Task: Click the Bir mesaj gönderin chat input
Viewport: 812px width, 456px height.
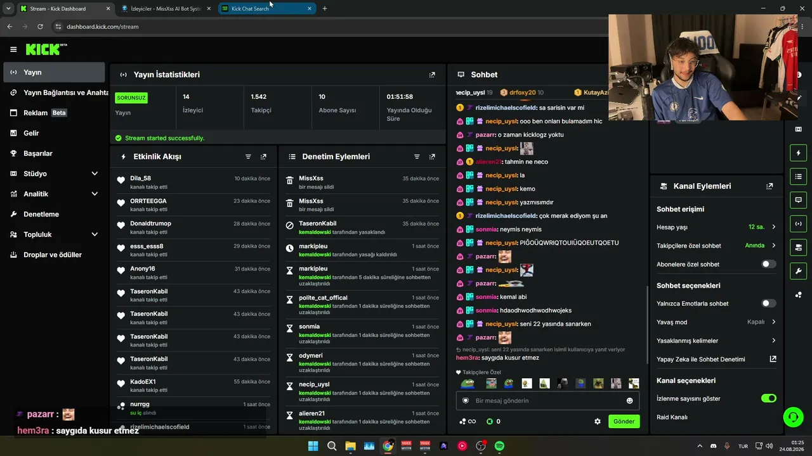Action: tap(547, 400)
